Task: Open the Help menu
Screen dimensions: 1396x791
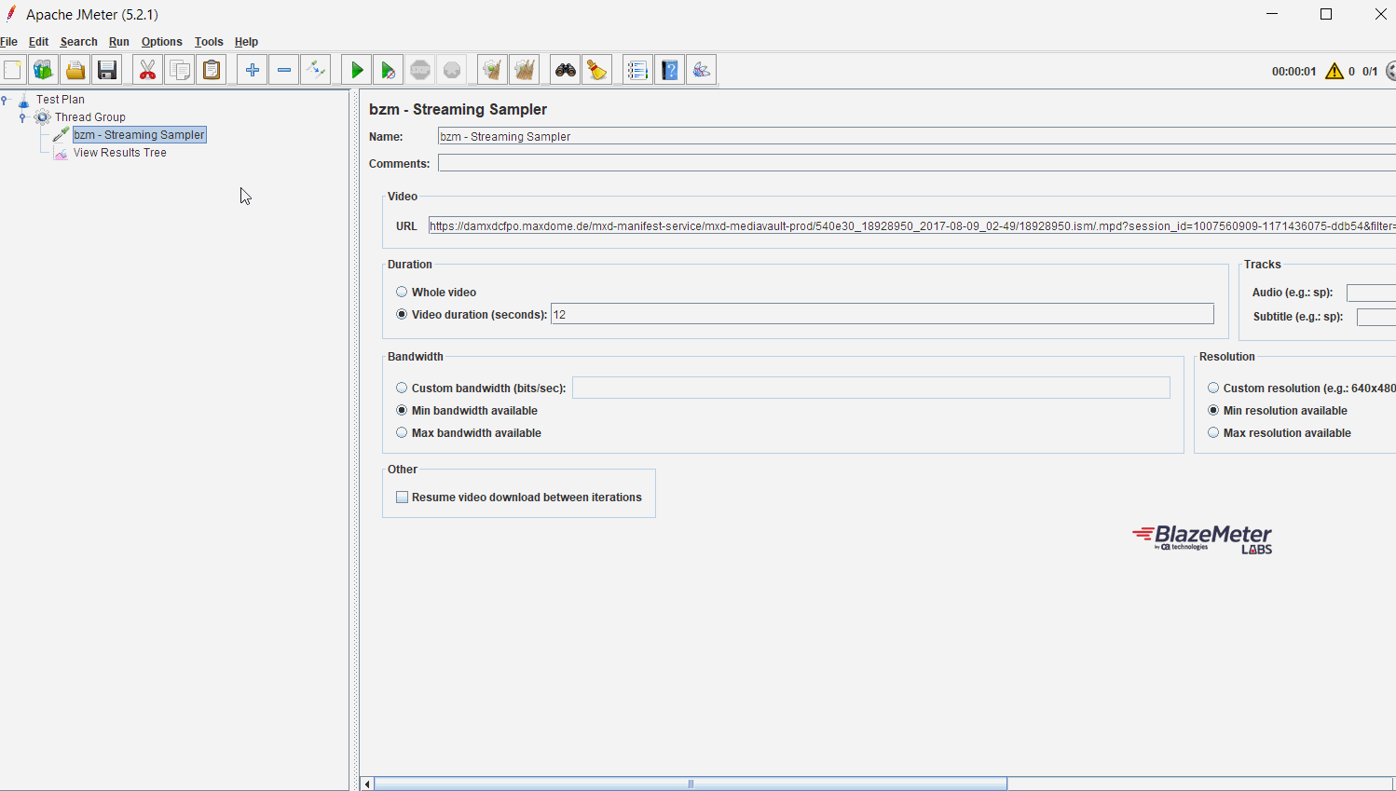Action: point(246,42)
